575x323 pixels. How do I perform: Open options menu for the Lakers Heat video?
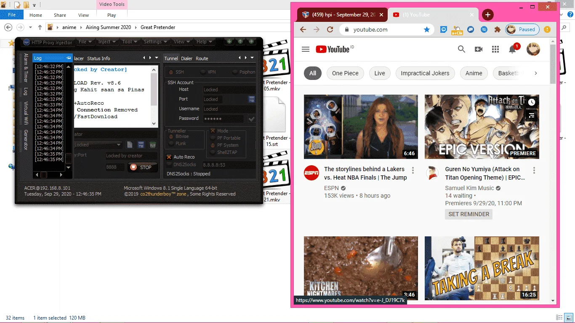413,170
